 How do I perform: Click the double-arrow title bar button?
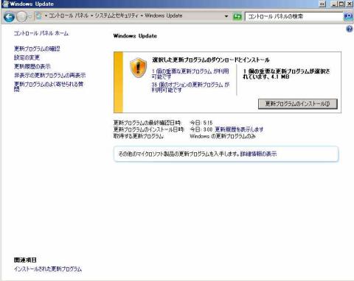click(x=322, y=4)
